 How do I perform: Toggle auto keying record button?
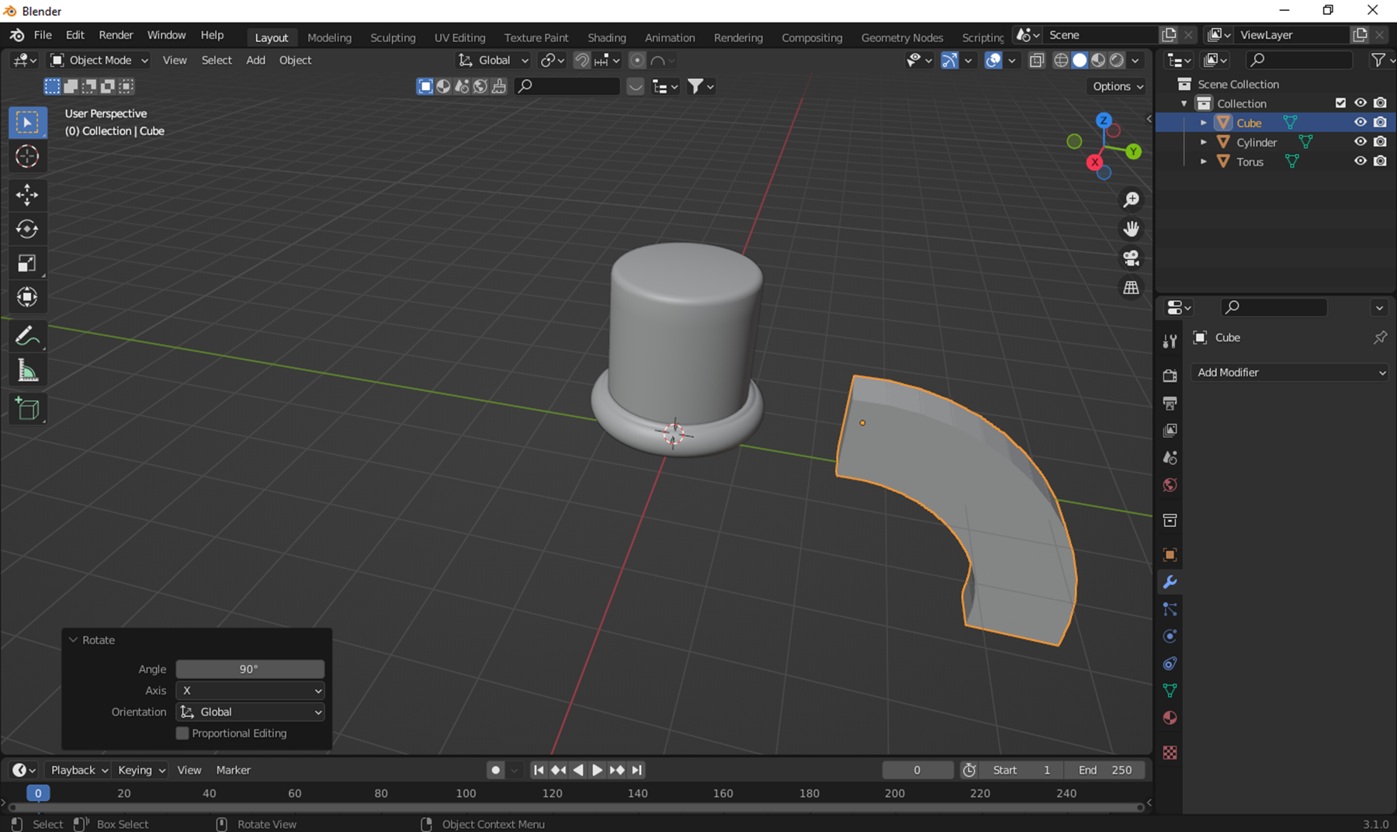[495, 770]
